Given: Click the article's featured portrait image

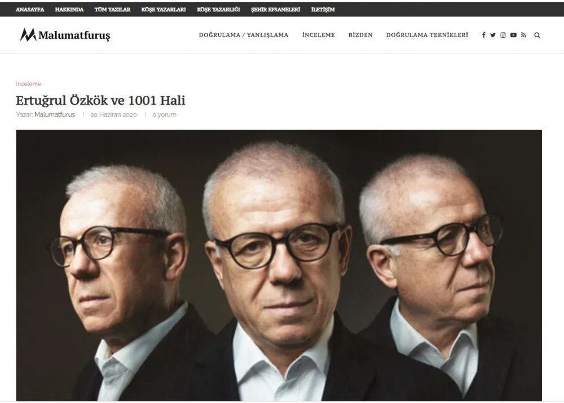Looking at the screenshot, I should pos(279,265).
